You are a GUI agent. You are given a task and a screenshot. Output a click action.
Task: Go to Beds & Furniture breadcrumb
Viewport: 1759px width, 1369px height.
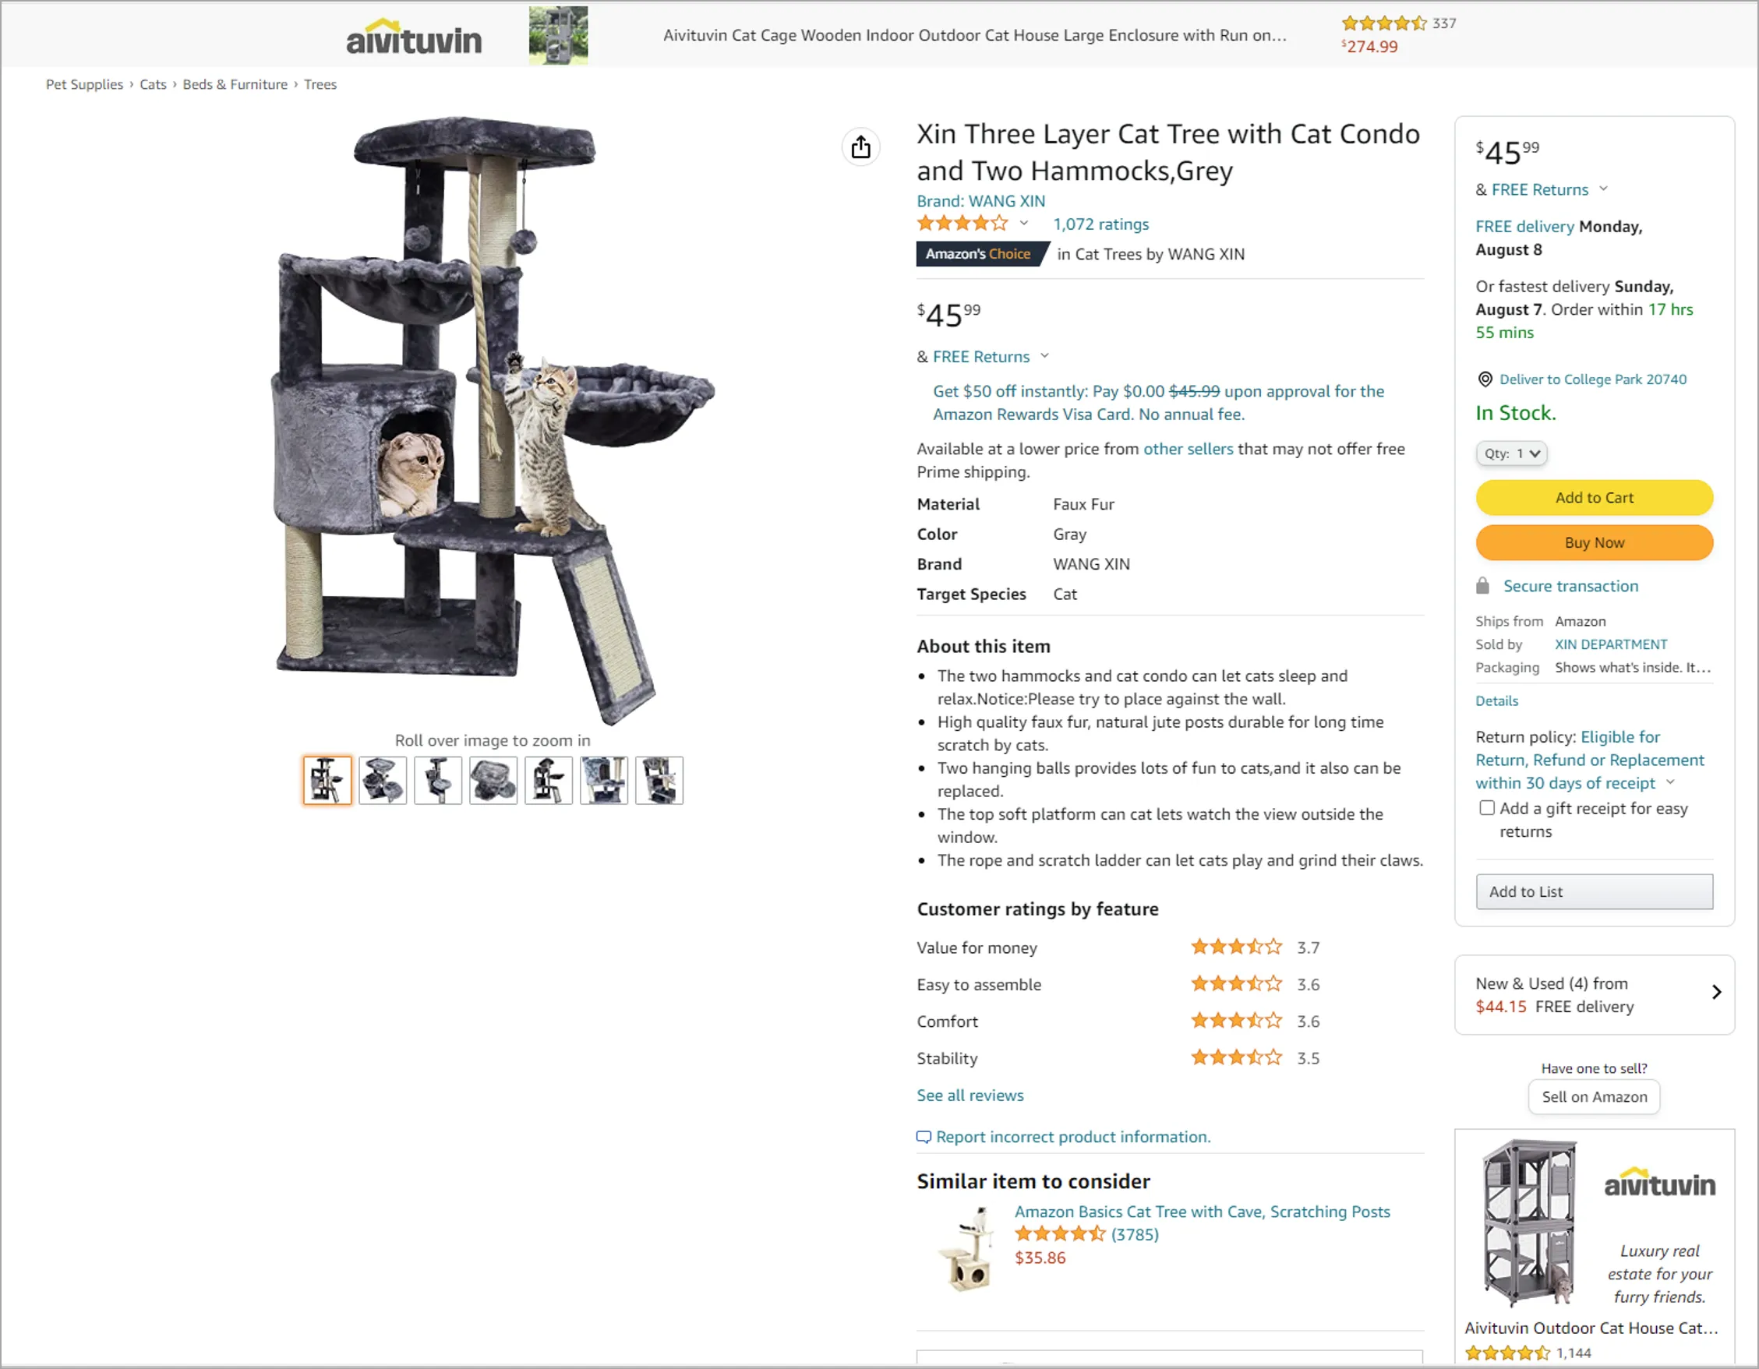(x=235, y=85)
